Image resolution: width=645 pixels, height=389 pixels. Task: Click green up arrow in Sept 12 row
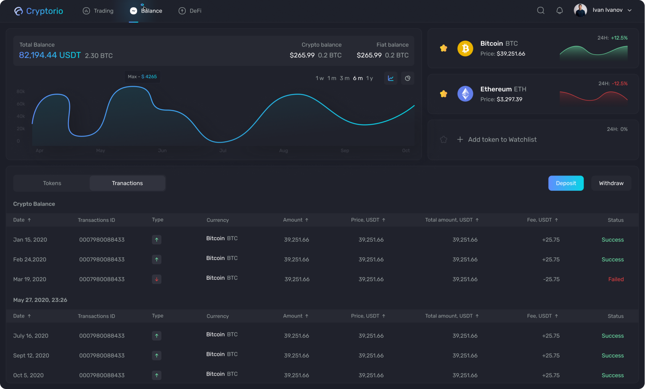[156, 356]
